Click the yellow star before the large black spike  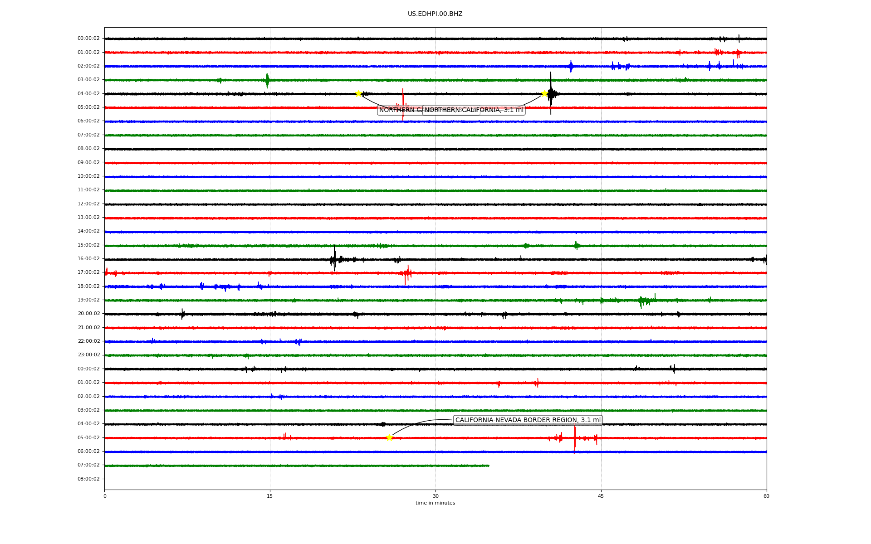pyautogui.click(x=544, y=93)
